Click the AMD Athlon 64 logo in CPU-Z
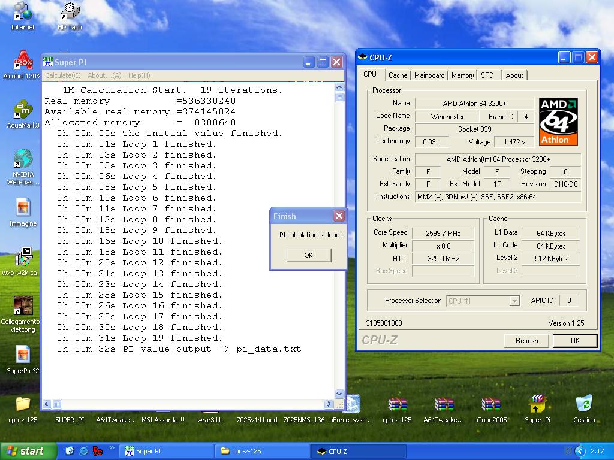Viewport: 614px width, 460px height. coord(558,122)
